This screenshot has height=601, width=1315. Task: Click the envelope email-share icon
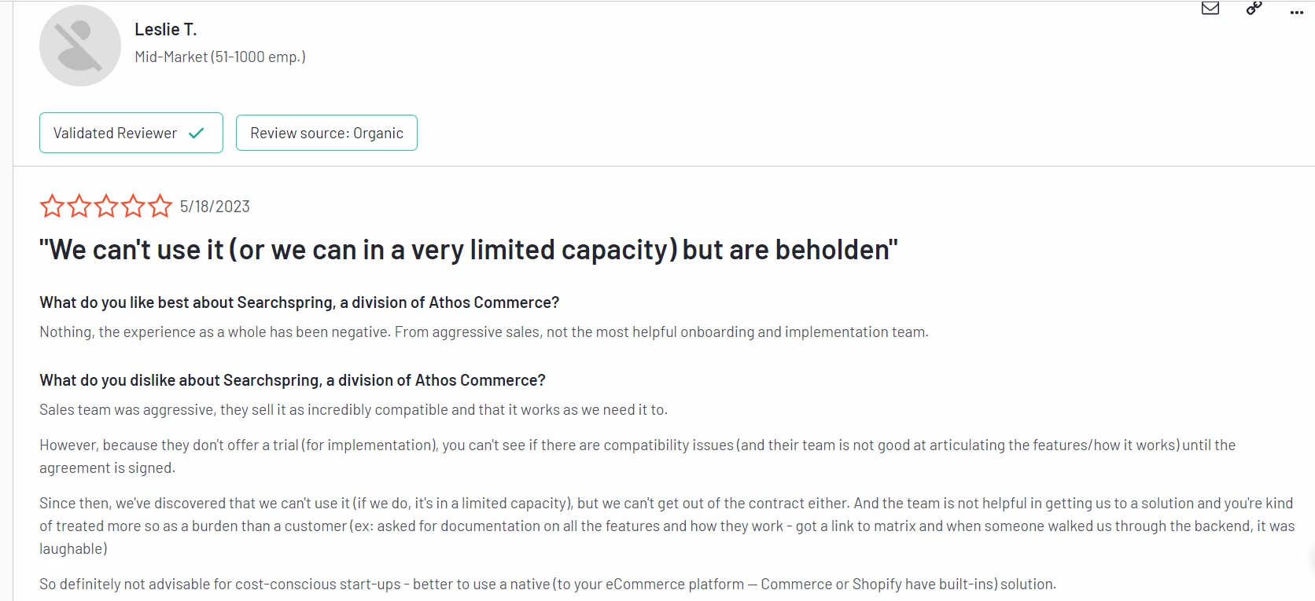1210,9
